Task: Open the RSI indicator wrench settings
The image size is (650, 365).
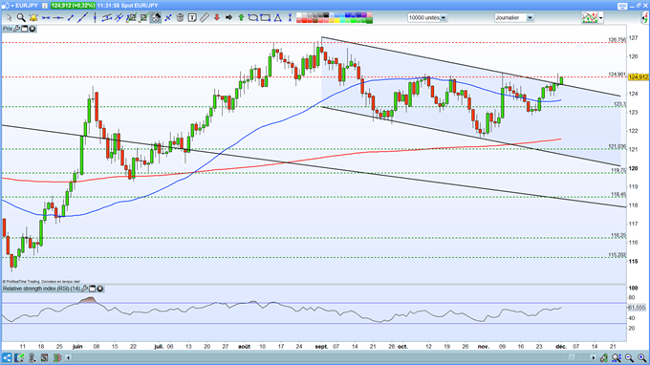Action: pos(84,289)
